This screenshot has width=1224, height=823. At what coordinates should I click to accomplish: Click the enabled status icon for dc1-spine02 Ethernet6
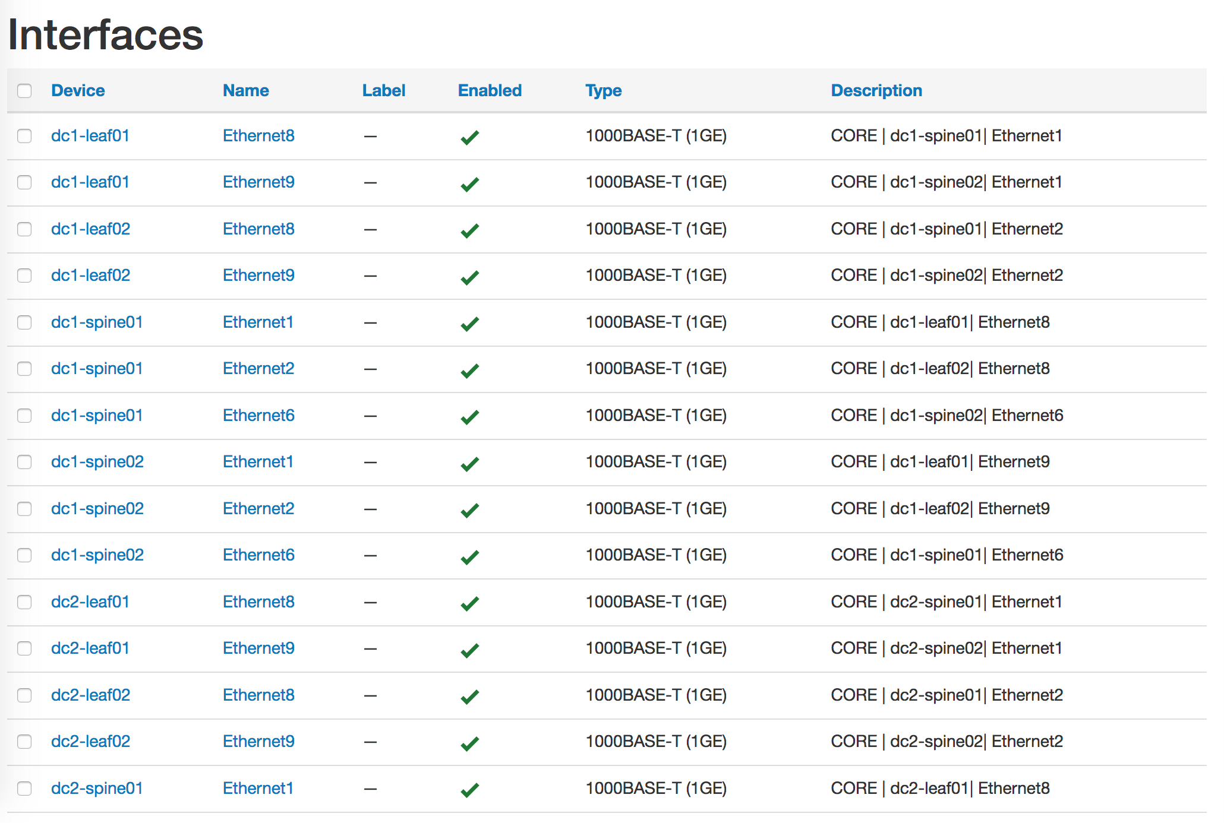(469, 556)
